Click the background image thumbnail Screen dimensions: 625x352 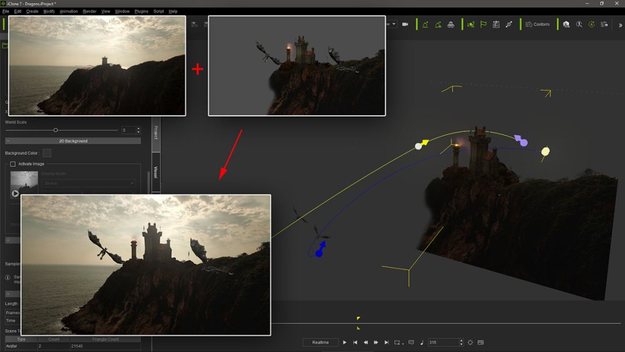[x=24, y=184]
